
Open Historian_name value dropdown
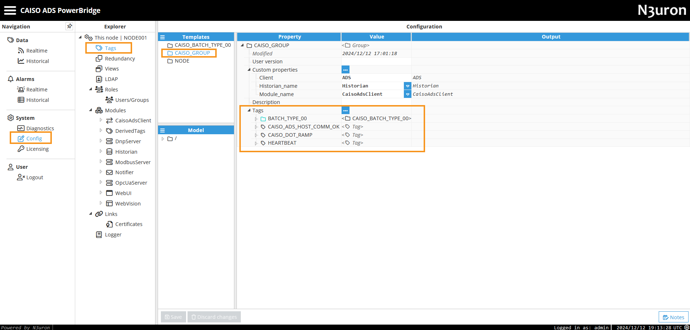click(x=407, y=86)
